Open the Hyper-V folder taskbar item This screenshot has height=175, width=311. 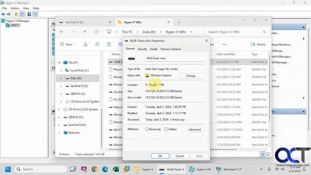(144, 169)
